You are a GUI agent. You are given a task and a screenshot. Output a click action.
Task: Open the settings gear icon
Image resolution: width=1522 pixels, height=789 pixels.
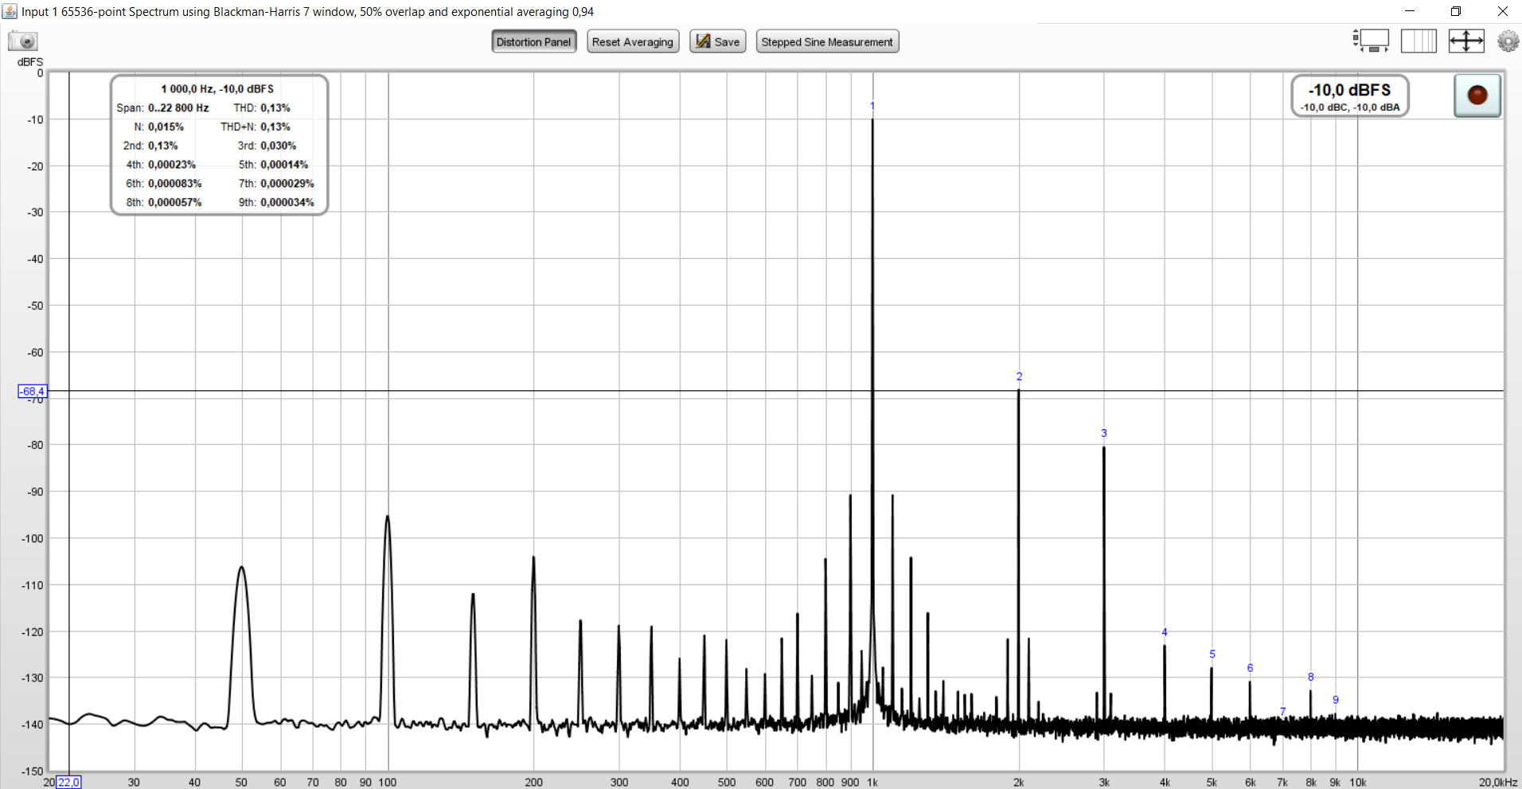(x=1508, y=41)
